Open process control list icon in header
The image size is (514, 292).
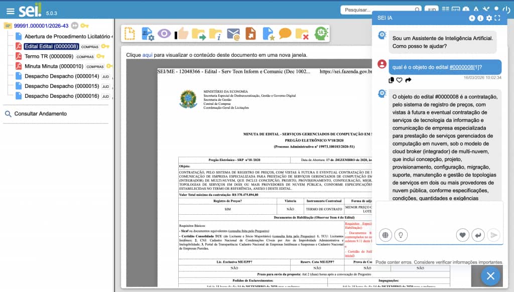tap(445, 9)
